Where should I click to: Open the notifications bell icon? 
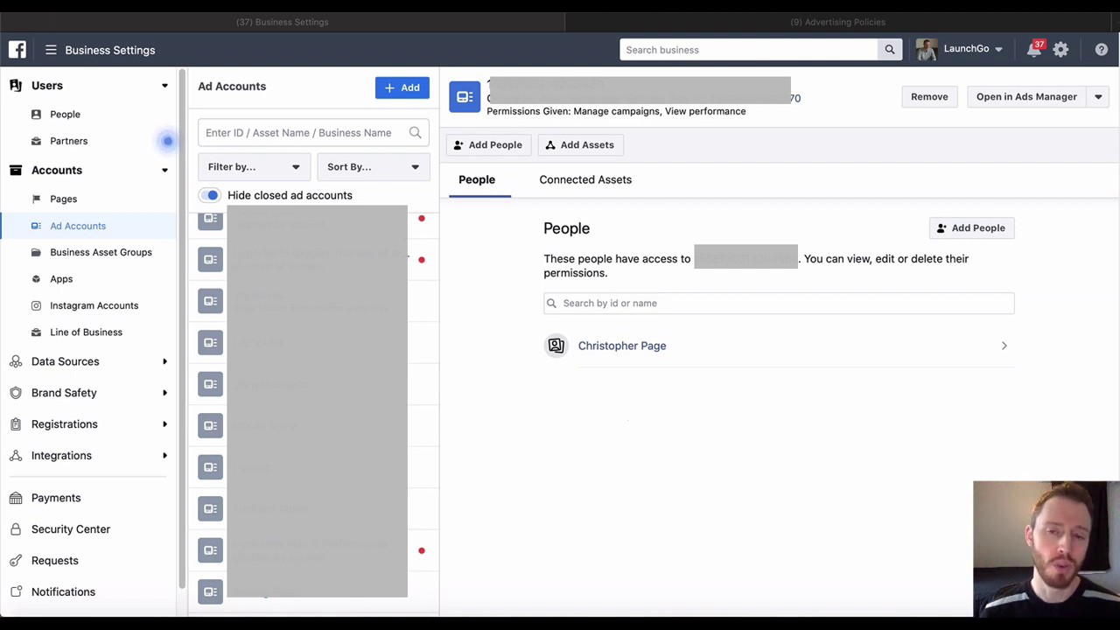click(x=1034, y=50)
